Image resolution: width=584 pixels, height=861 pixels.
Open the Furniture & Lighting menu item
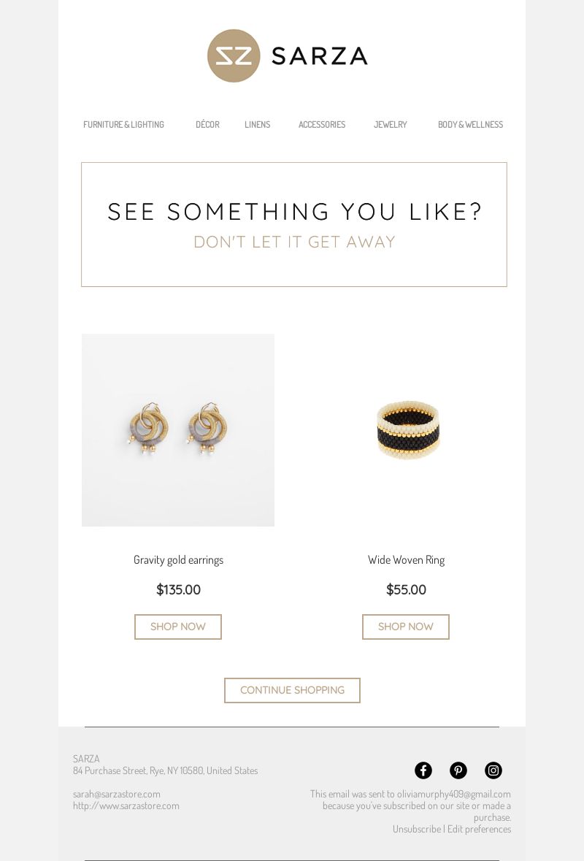click(123, 125)
